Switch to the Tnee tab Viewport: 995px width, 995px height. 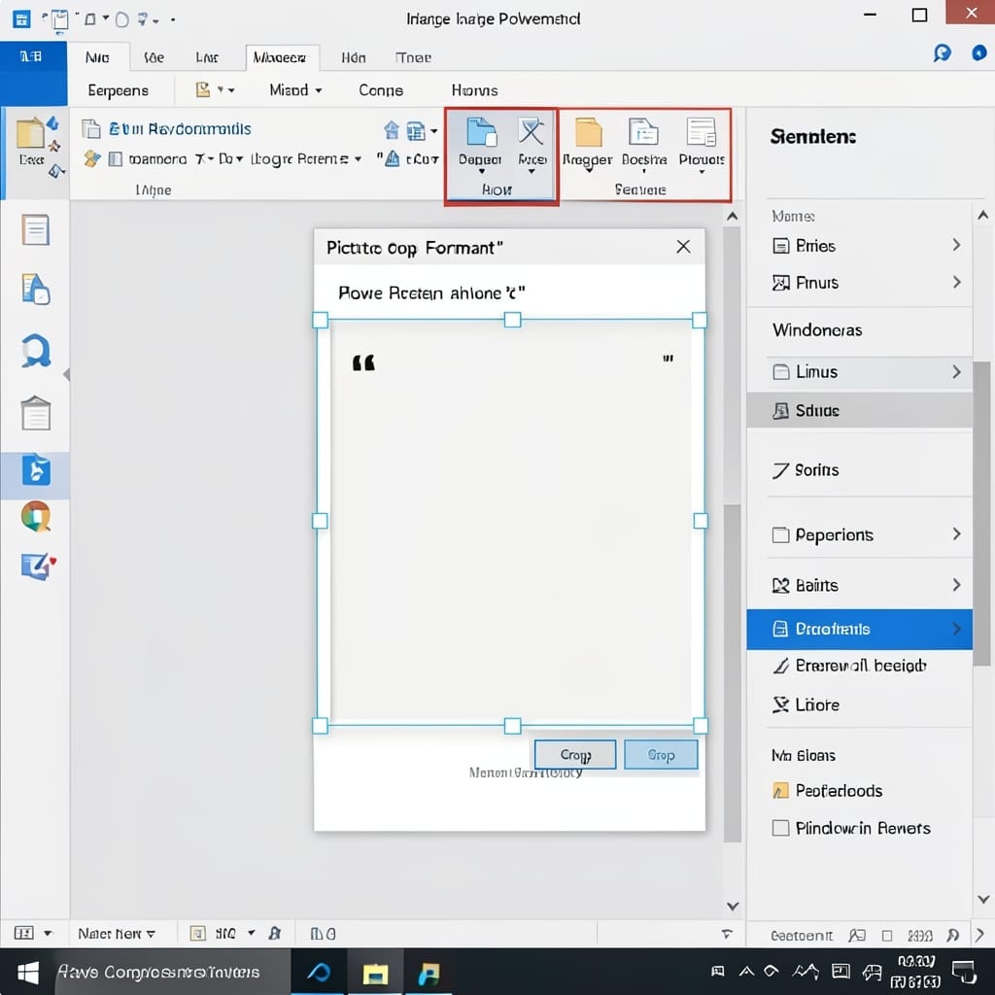[413, 57]
